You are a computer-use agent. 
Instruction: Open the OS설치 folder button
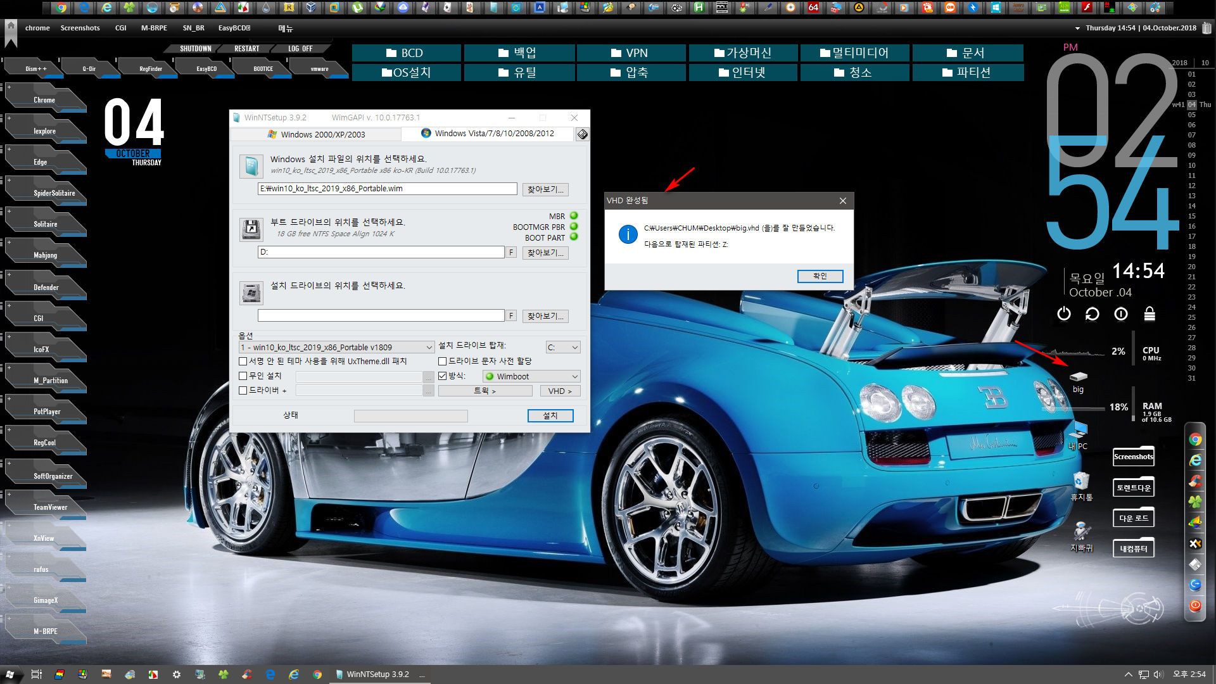pos(406,73)
